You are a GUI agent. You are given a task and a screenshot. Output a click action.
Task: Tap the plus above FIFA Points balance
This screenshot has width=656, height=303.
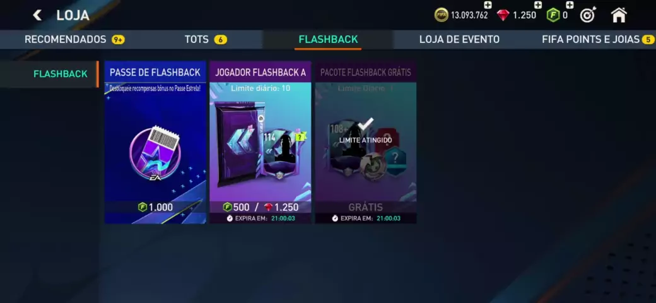(x=570, y=5)
